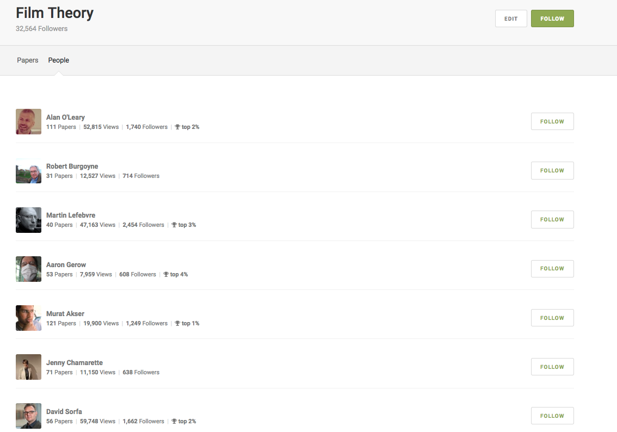The height and width of the screenshot is (432, 617).
Task: Click the trophy icon beside Alan O'Leary's top 2%
Action: [177, 127]
